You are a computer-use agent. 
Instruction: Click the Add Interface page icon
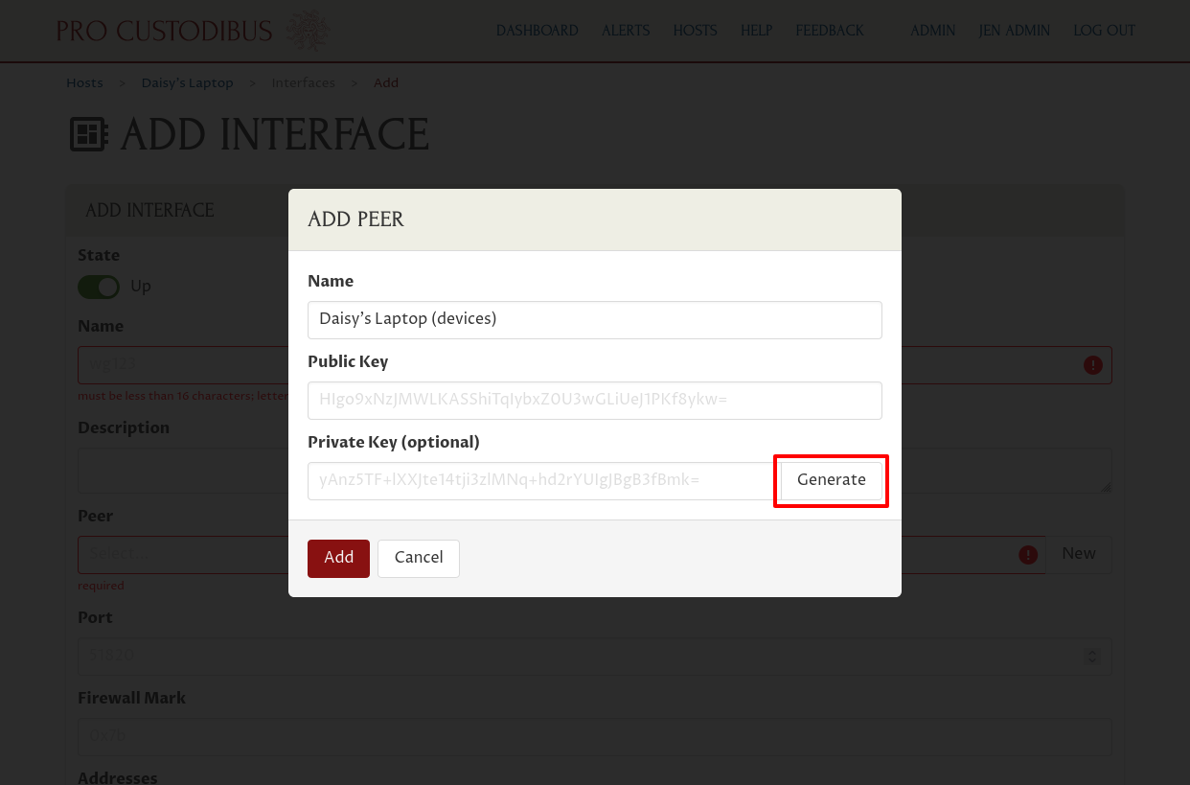coord(89,134)
